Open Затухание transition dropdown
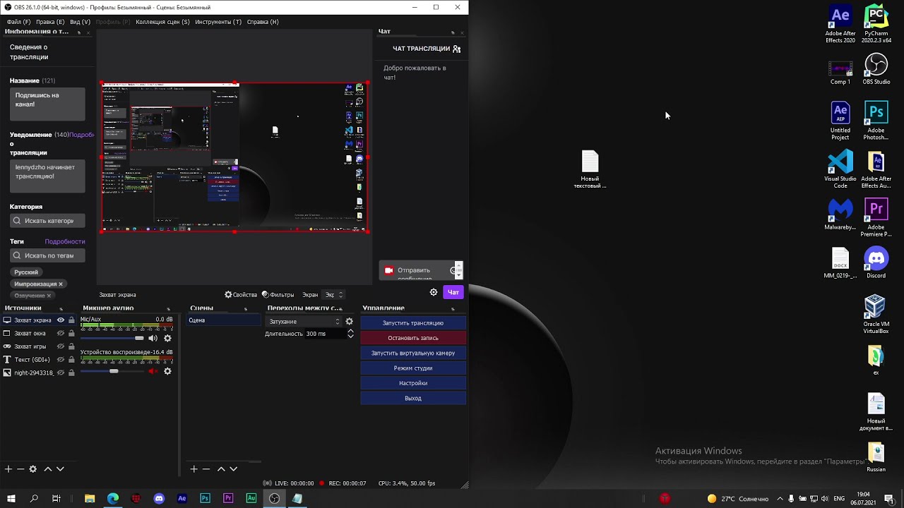 pyautogui.click(x=304, y=321)
